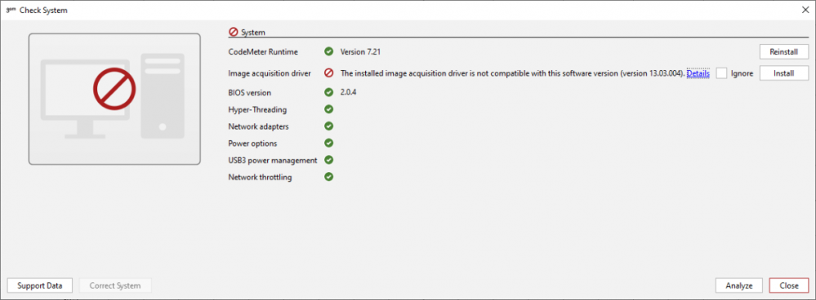Reinstall the CodeMeter Runtime
The image size is (816, 300).
tap(783, 52)
